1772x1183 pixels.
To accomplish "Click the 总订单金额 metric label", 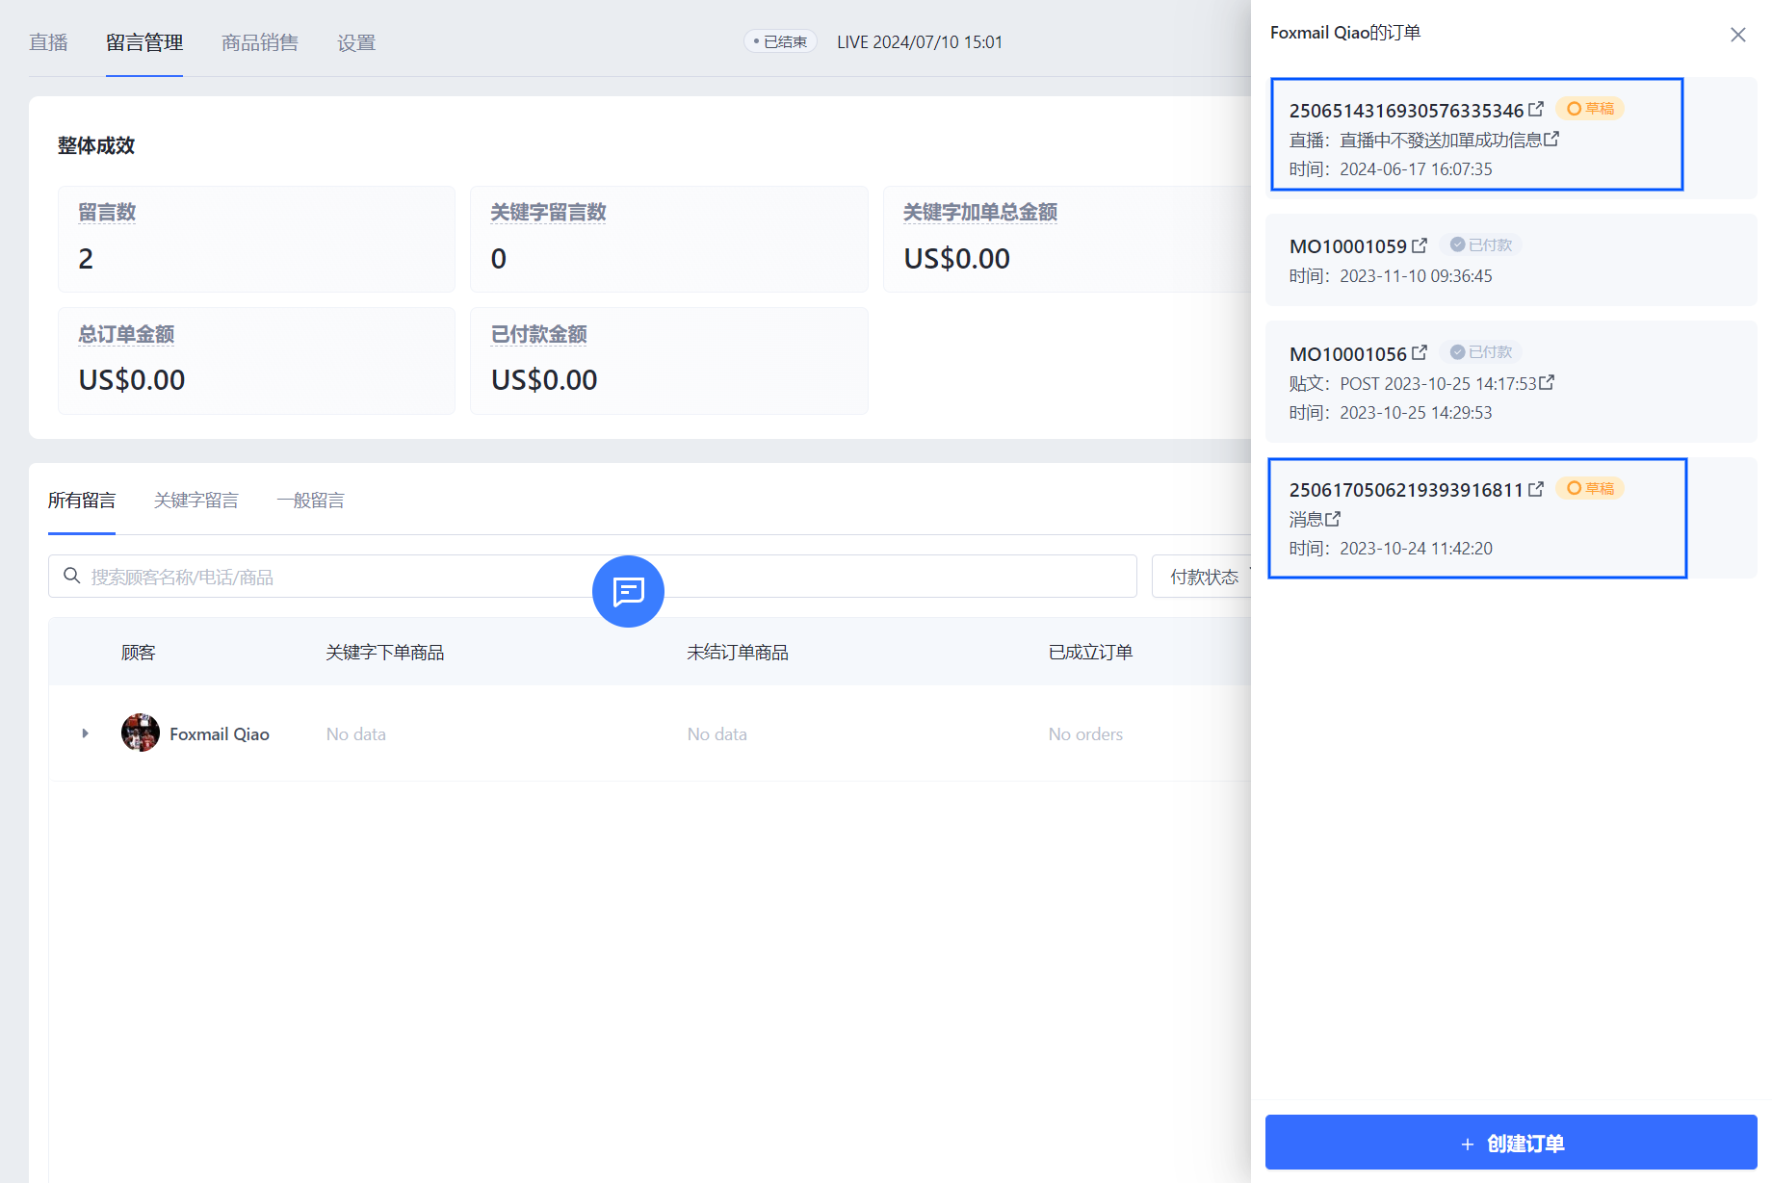I will (126, 334).
